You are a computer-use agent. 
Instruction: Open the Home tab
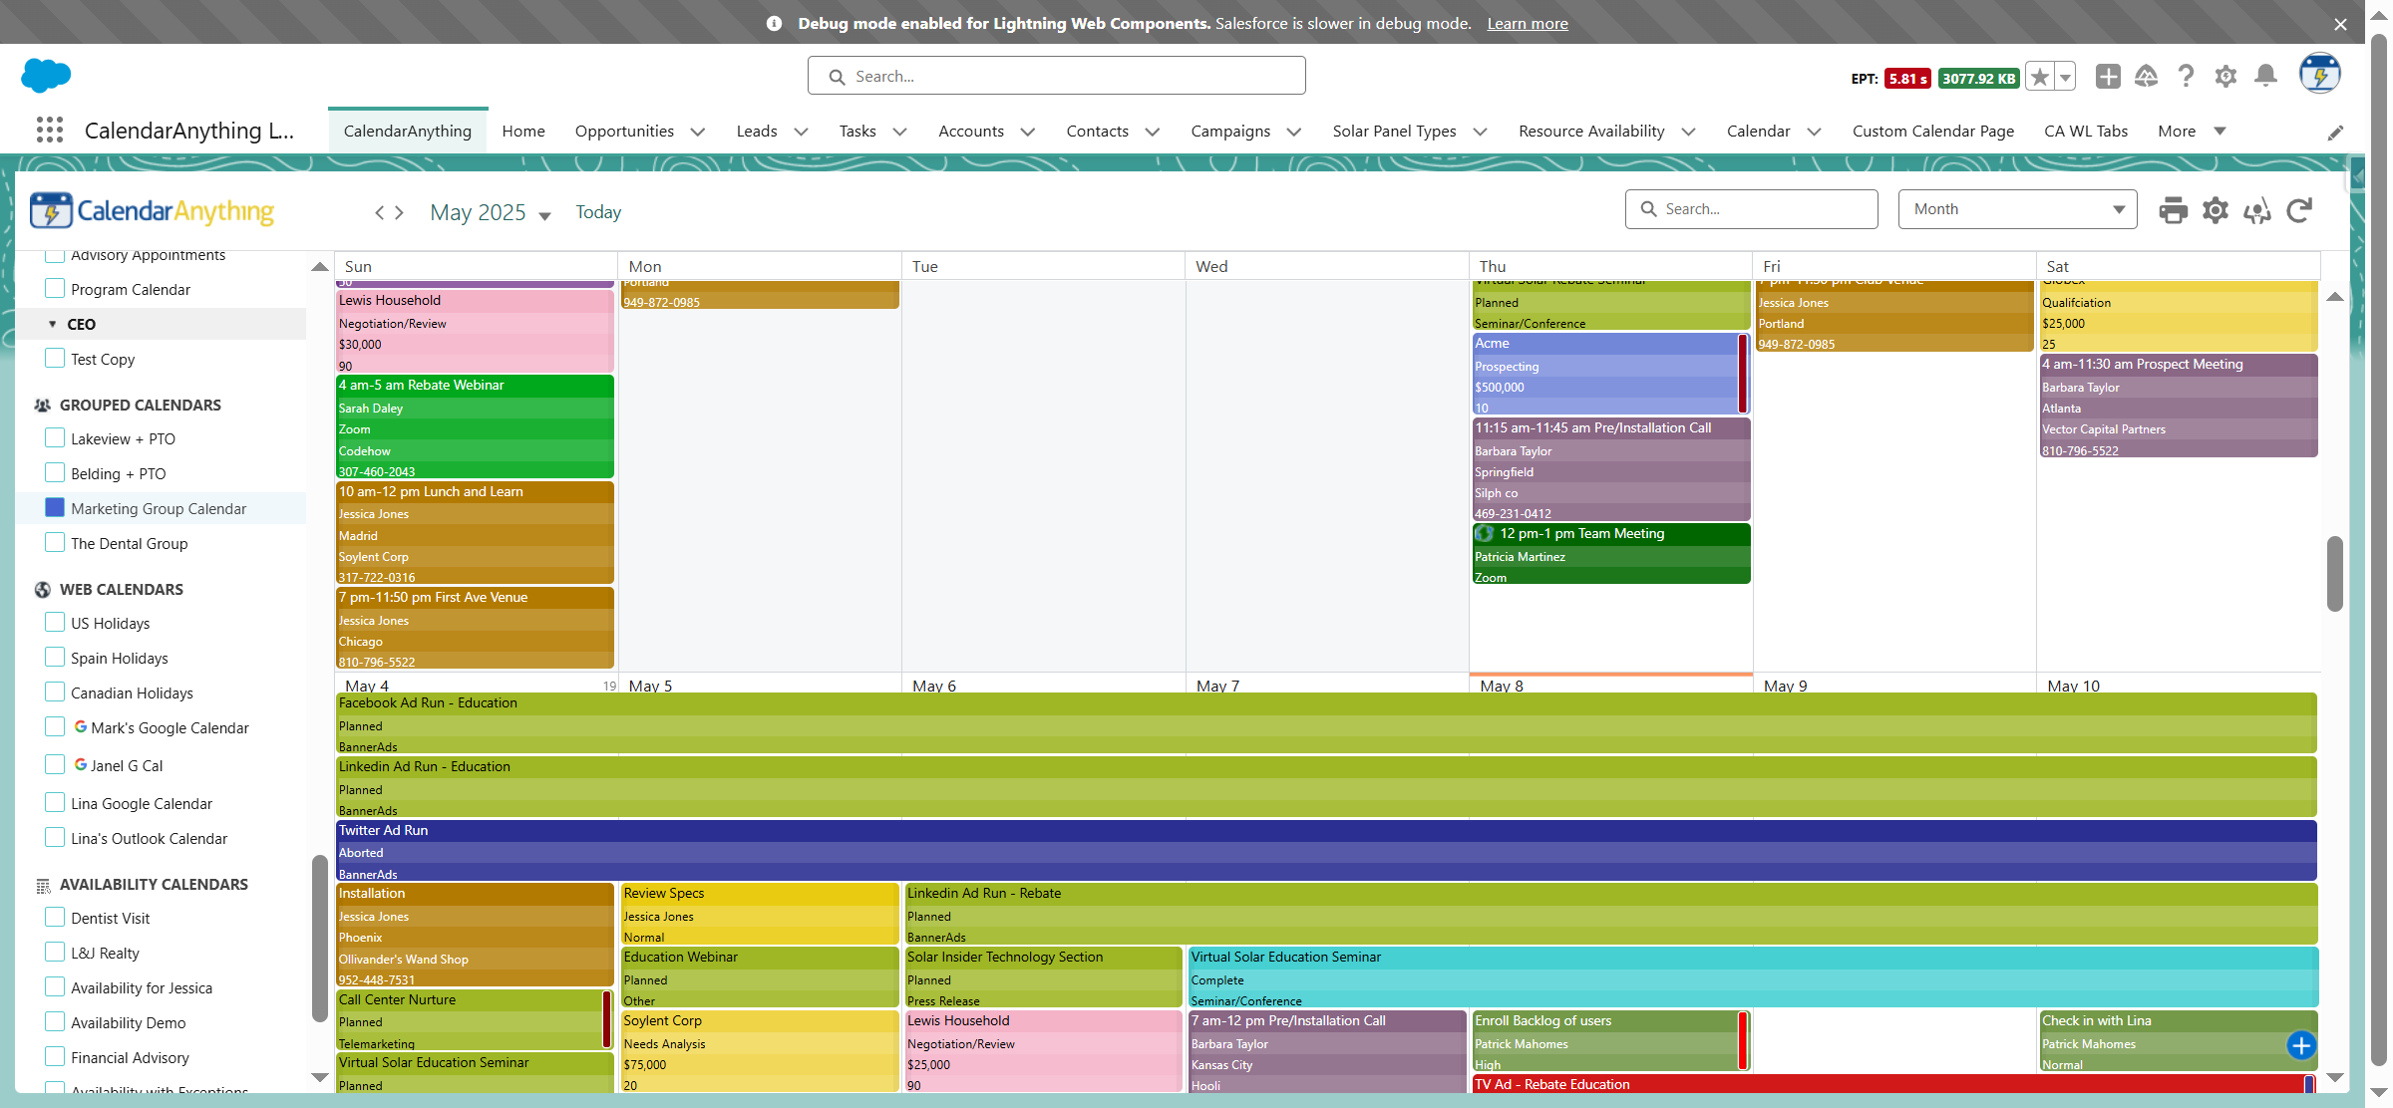tap(522, 132)
